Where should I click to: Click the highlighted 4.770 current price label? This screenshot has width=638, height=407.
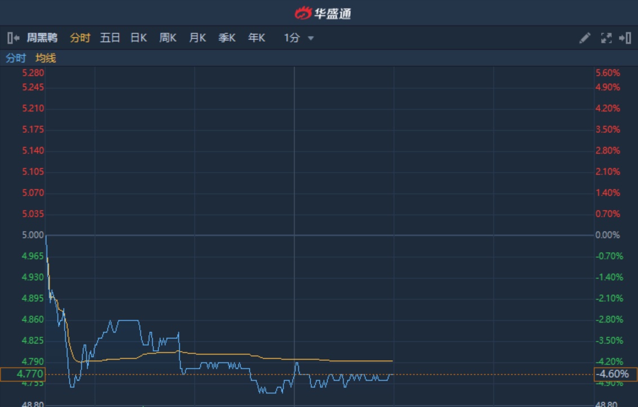(23, 374)
